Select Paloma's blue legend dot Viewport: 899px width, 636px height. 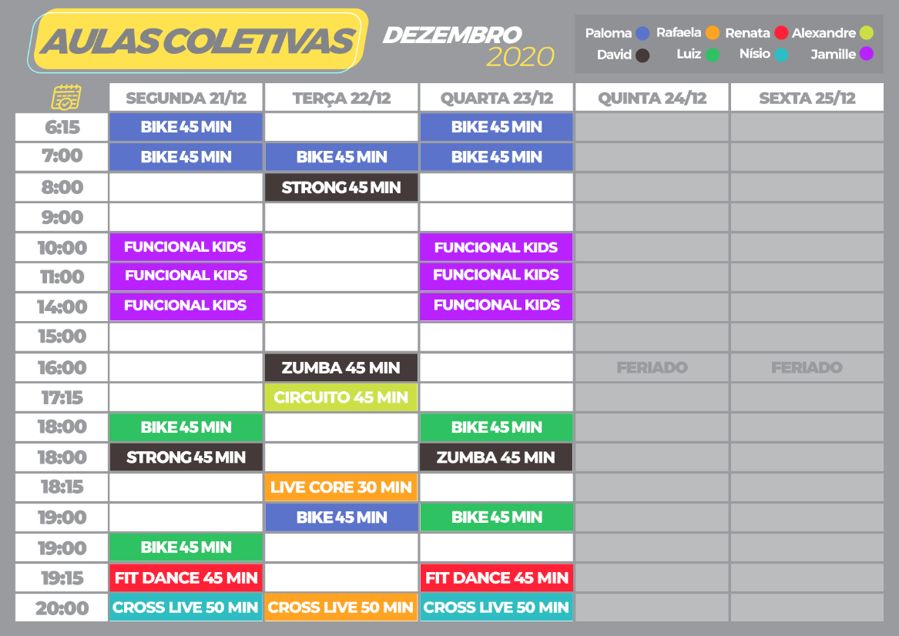(642, 33)
